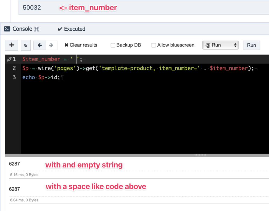Click the marker icon beside line number 1

[x=9, y=59]
